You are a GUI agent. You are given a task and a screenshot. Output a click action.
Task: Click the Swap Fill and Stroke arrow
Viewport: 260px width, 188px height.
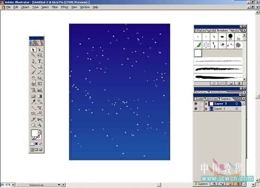(x=40, y=131)
